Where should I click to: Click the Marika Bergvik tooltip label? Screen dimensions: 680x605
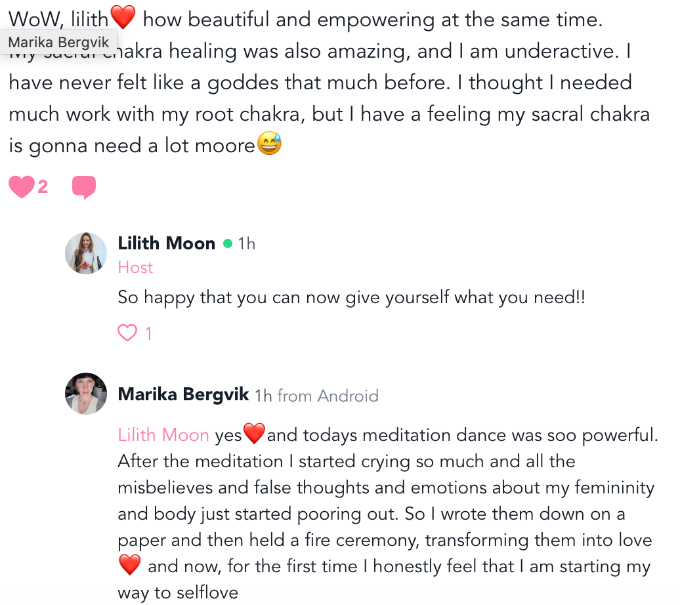tap(58, 42)
